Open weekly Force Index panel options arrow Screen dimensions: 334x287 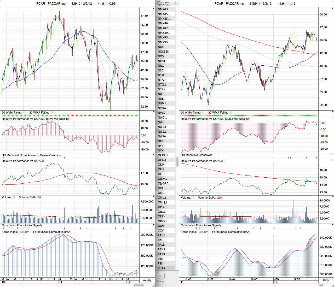pos(154,232)
